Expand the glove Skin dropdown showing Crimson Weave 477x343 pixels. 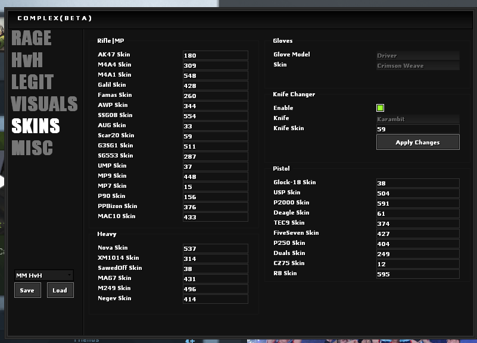[418, 65]
